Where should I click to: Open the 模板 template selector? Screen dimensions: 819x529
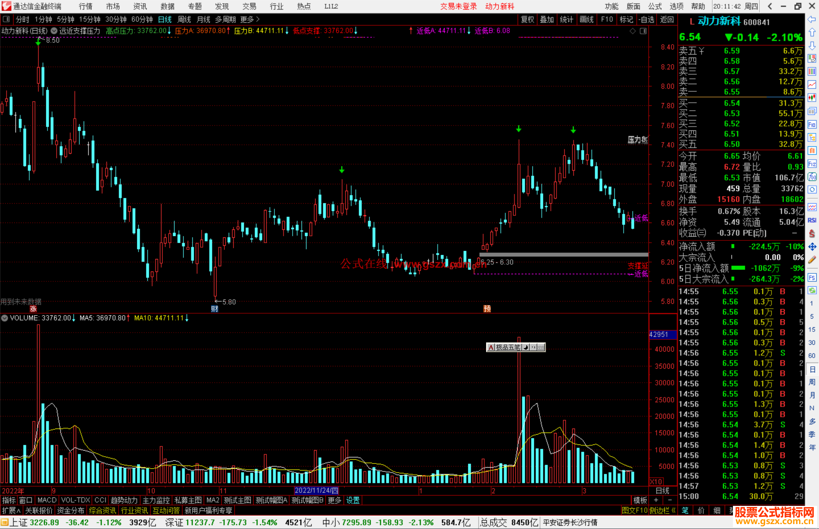(x=640, y=500)
